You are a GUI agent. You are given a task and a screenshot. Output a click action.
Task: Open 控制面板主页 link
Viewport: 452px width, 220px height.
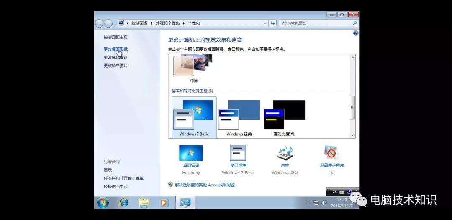click(116, 37)
